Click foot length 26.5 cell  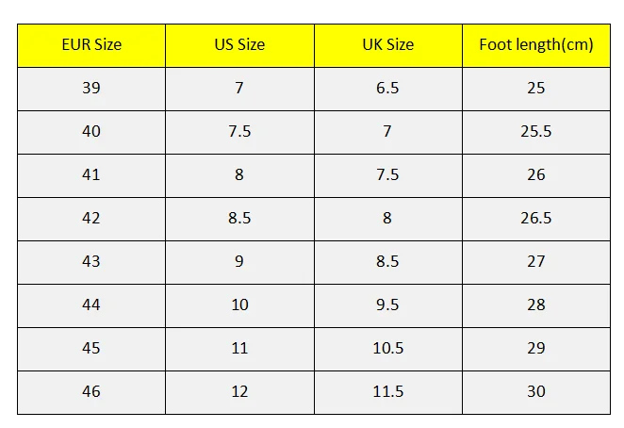click(x=536, y=219)
